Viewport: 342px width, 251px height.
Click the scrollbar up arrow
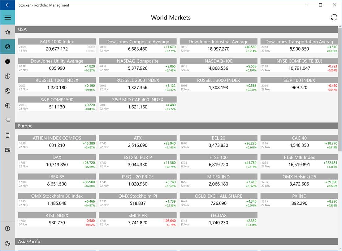point(340,27)
